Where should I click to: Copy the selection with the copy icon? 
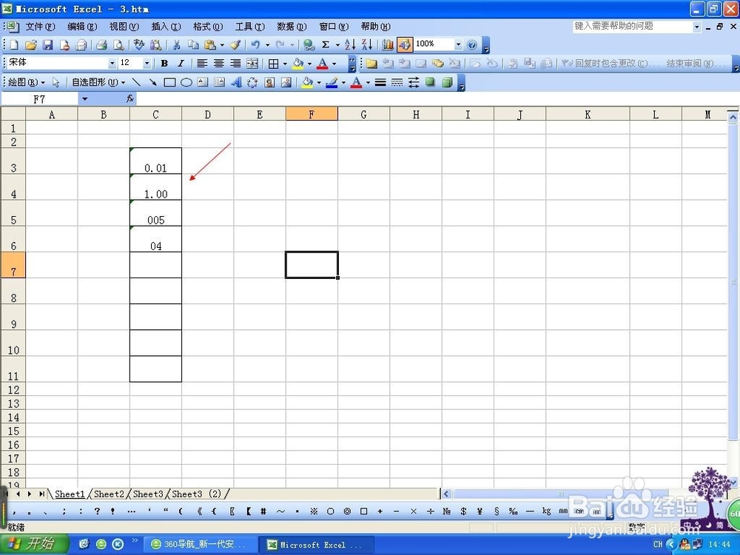coord(193,45)
